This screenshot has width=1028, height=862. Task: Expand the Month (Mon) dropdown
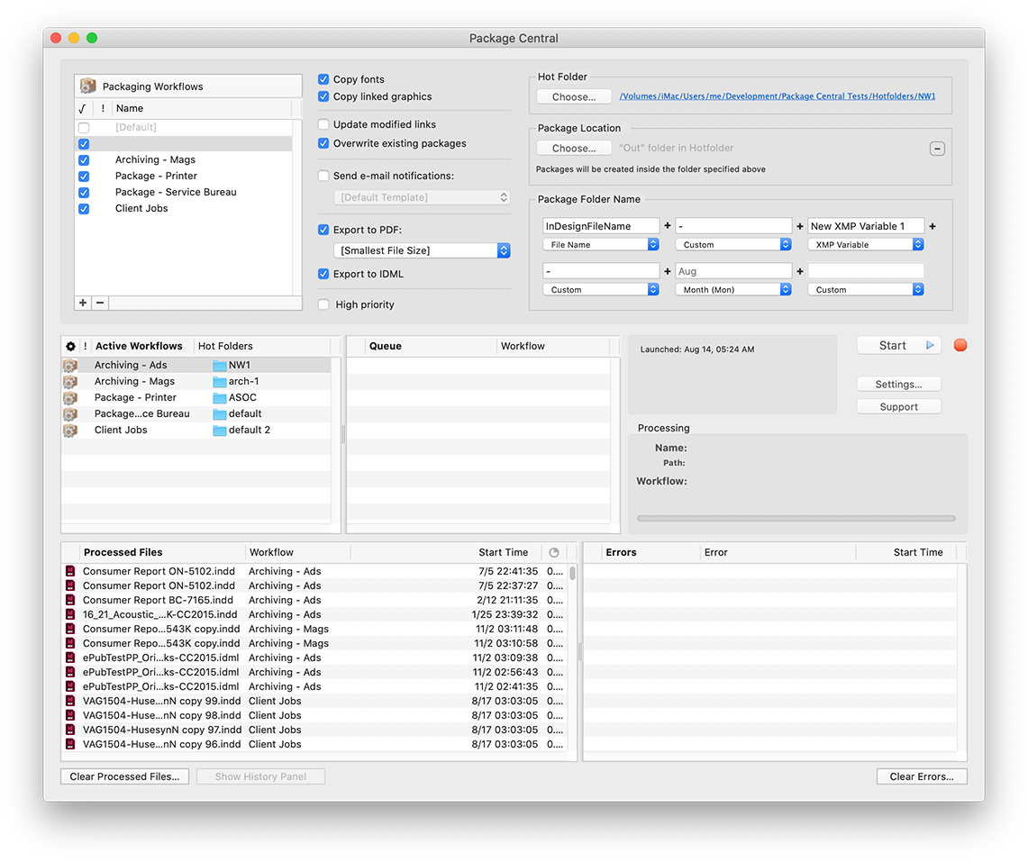click(733, 290)
